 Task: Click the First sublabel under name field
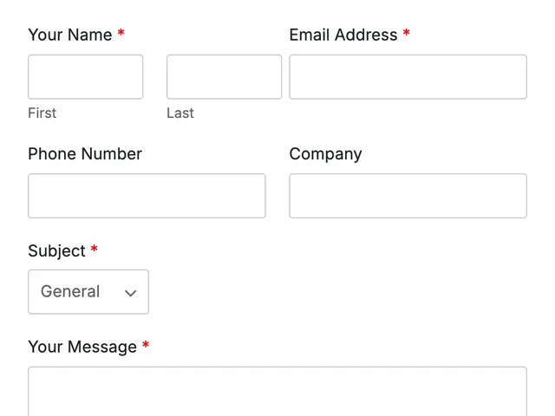[x=42, y=114]
